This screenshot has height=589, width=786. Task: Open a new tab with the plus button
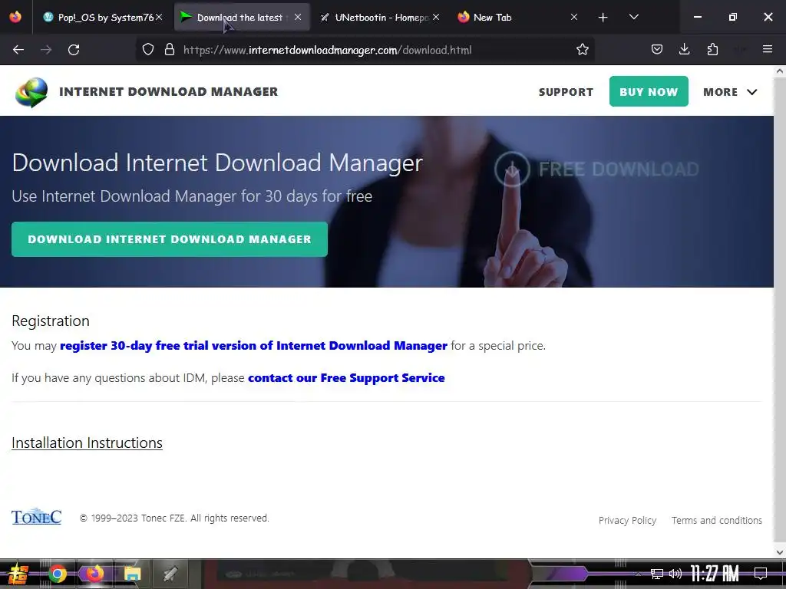pos(603,18)
